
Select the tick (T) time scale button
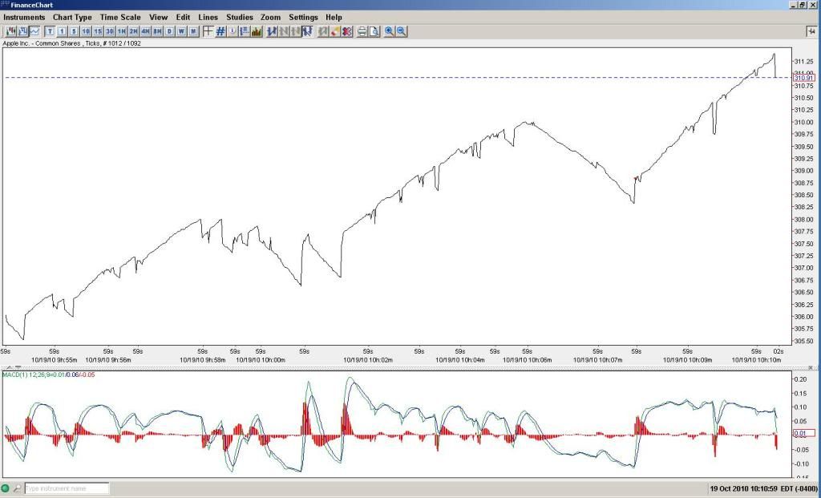(50, 31)
